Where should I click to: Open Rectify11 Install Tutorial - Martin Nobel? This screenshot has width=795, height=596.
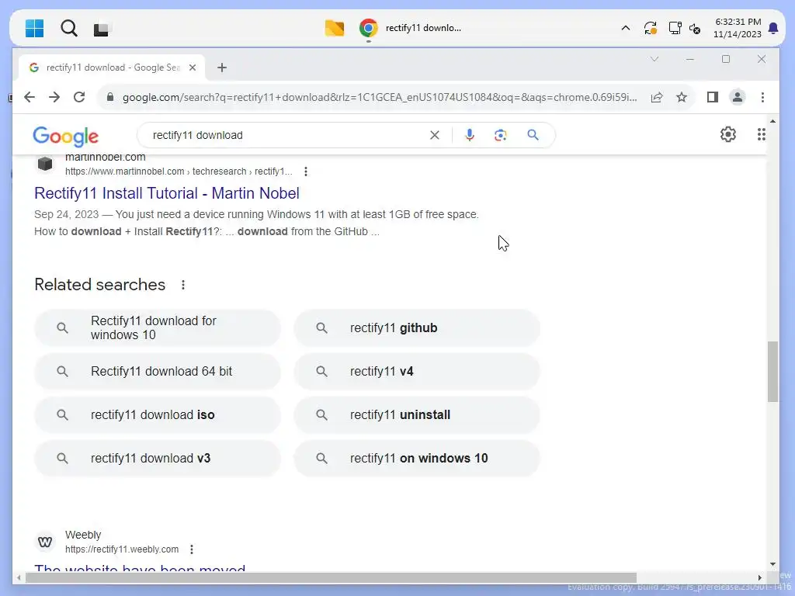(167, 193)
